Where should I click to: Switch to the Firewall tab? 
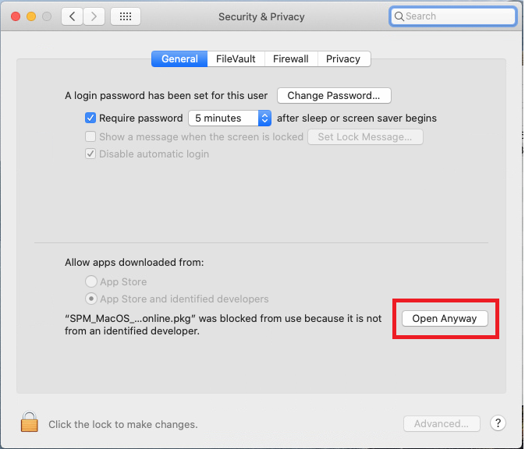[x=290, y=58]
